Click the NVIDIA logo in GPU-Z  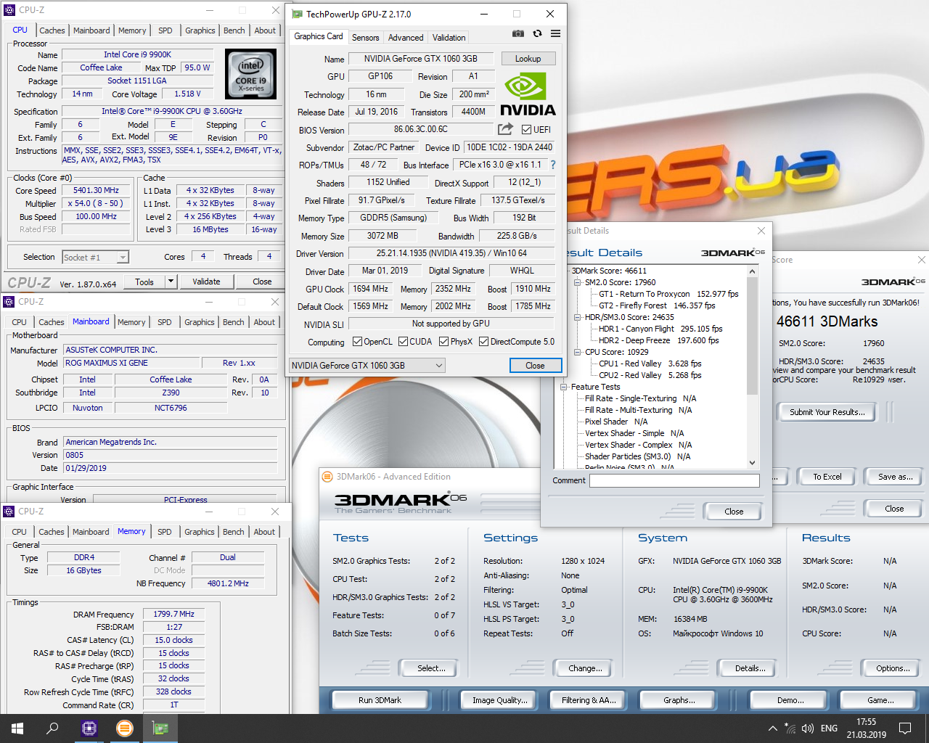pos(528,94)
